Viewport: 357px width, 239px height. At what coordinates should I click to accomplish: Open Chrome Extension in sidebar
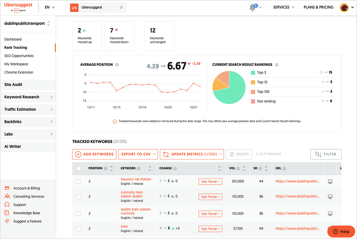(x=19, y=72)
